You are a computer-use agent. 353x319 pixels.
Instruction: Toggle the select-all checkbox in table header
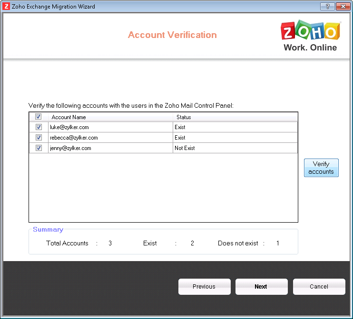pos(39,117)
